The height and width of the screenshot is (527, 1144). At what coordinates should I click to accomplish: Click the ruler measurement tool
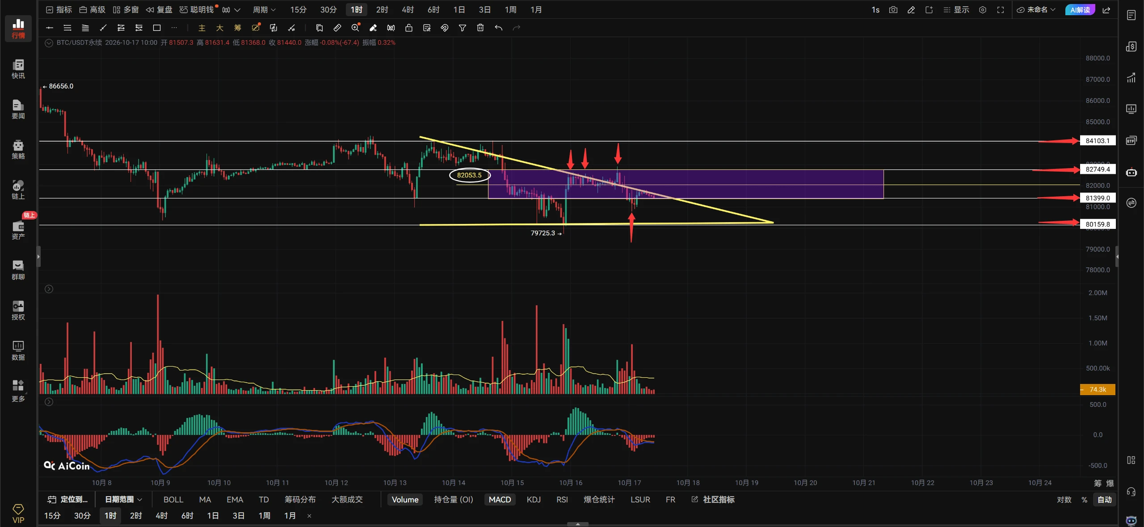[x=337, y=28]
